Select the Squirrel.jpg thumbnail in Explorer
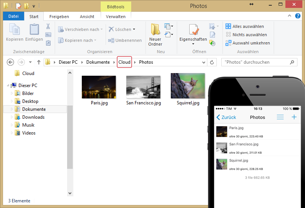 (x=187, y=86)
